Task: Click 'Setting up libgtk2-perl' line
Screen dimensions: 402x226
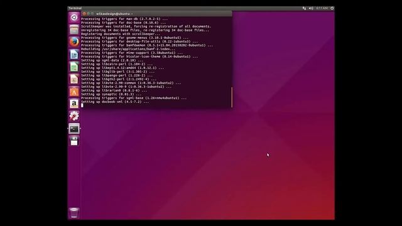Action: pyautogui.click(x=119, y=79)
